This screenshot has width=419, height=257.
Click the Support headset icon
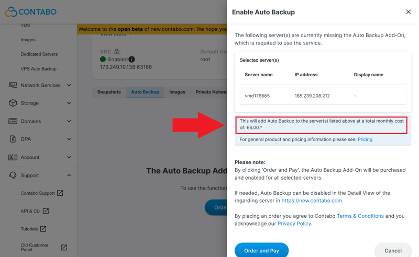(x=13, y=176)
